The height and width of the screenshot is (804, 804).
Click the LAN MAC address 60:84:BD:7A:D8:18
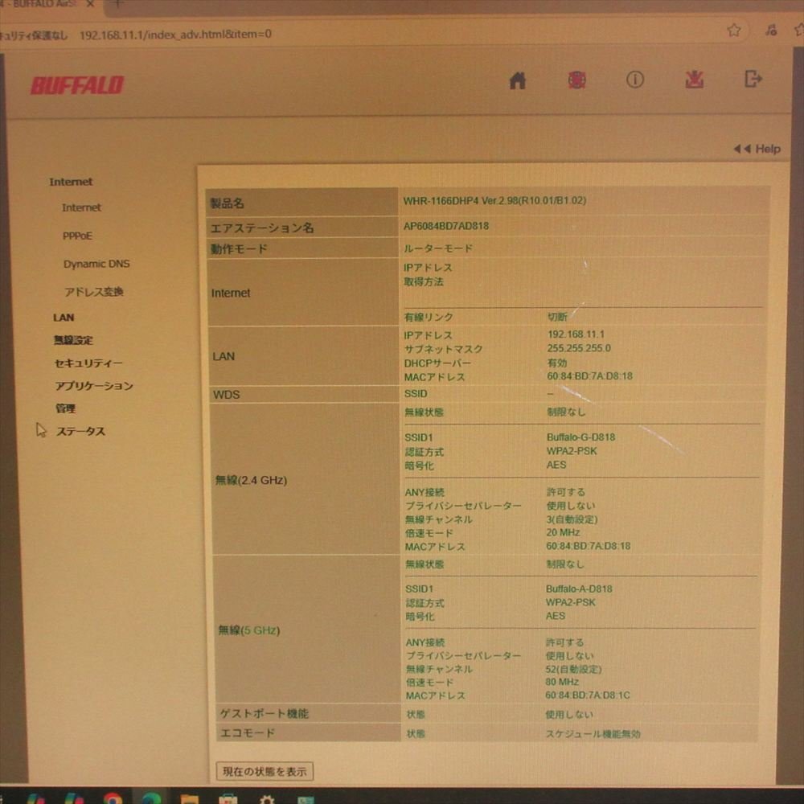point(589,375)
